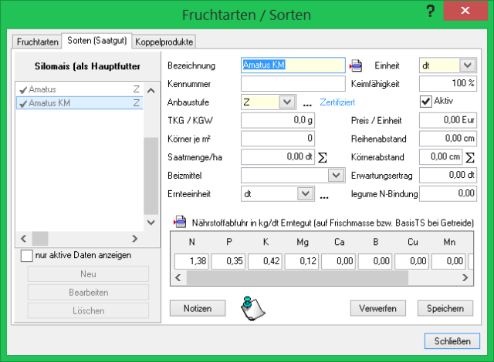Click the Reihenabstand field
Screen dimensions: 494x362
pos(448,139)
